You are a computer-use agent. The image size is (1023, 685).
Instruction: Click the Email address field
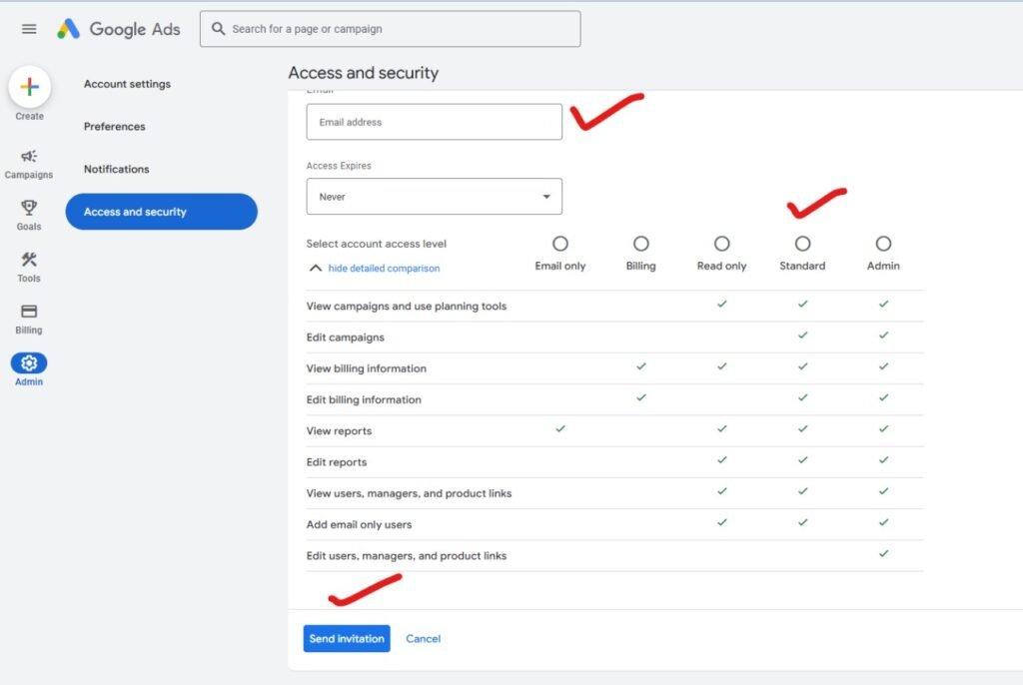[x=434, y=122]
